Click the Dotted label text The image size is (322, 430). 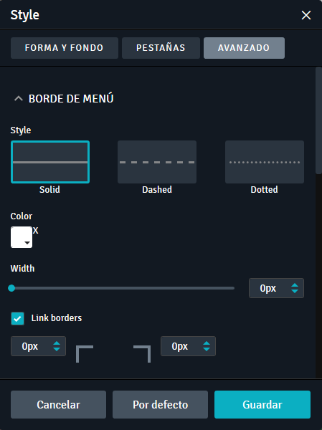[265, 189]
